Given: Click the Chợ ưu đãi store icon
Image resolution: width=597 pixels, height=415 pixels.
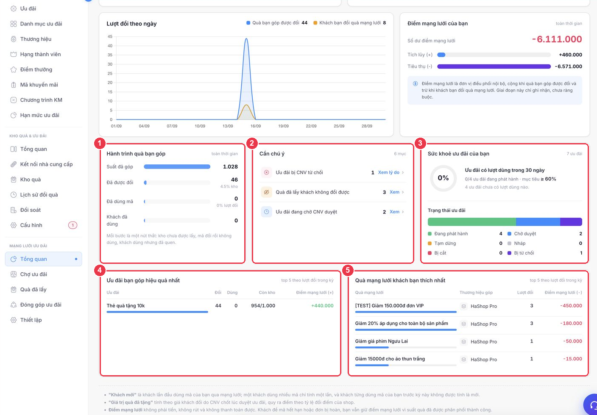Looking at the screenshot, I should (14, 274).
